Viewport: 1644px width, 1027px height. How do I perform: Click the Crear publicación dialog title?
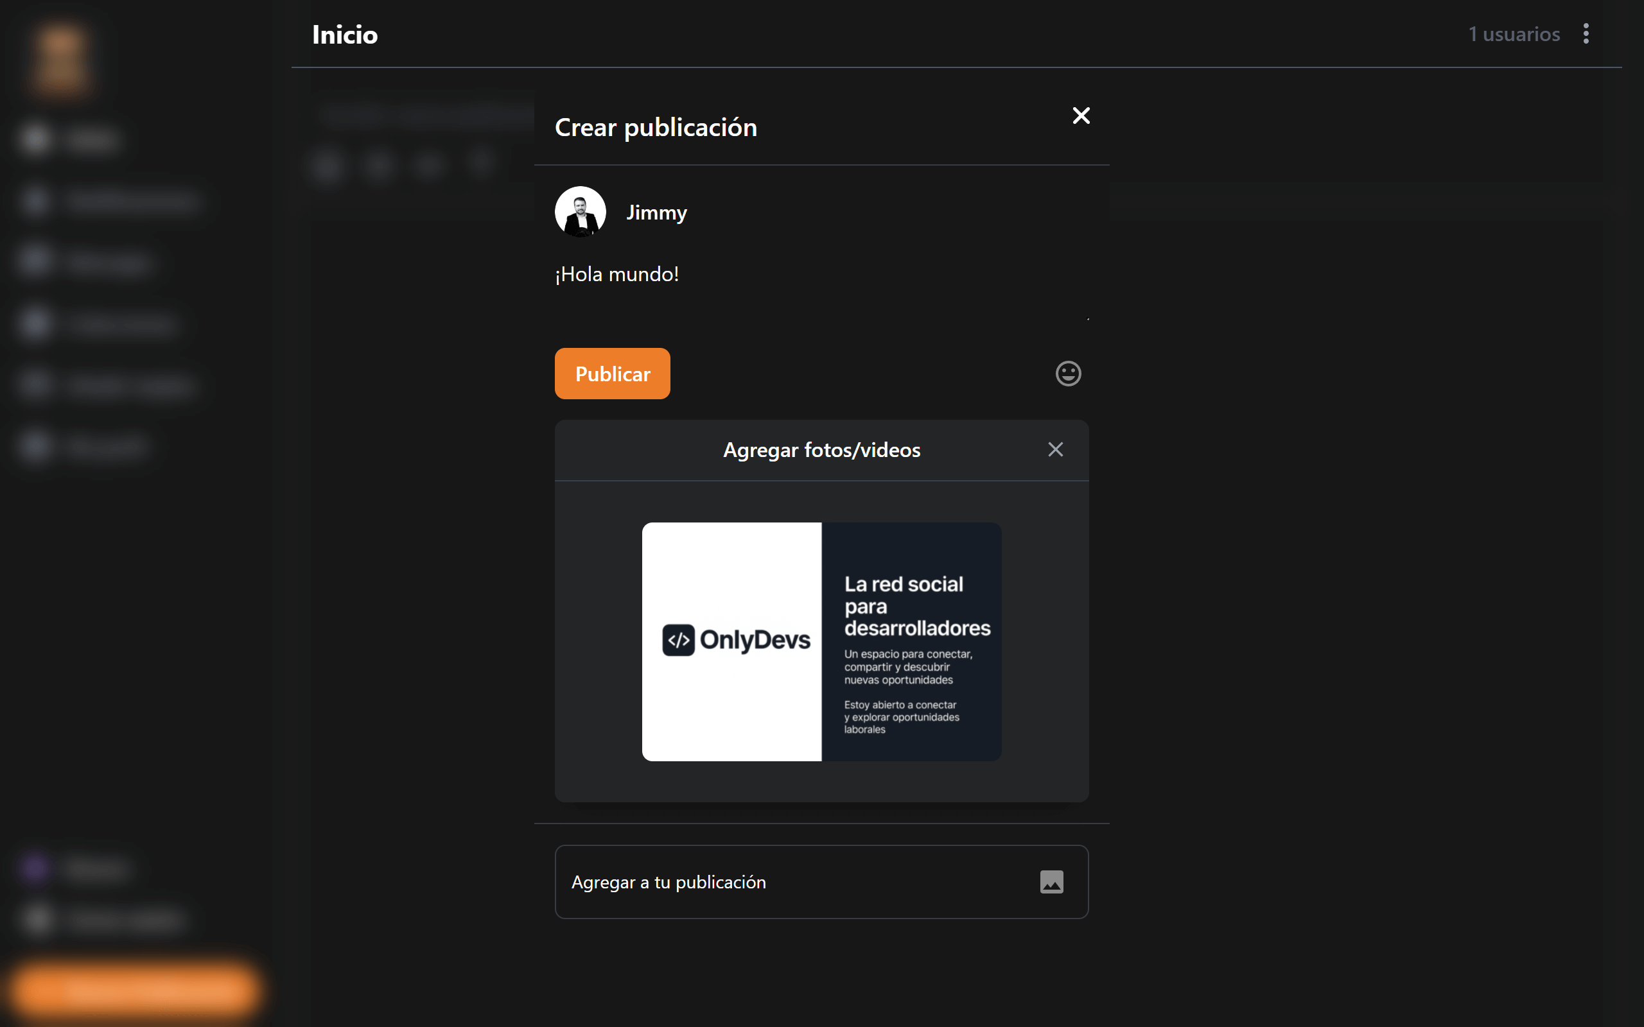(x=656, y=128)
